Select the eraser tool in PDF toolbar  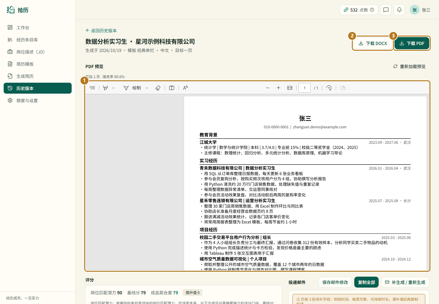[158, 88]
